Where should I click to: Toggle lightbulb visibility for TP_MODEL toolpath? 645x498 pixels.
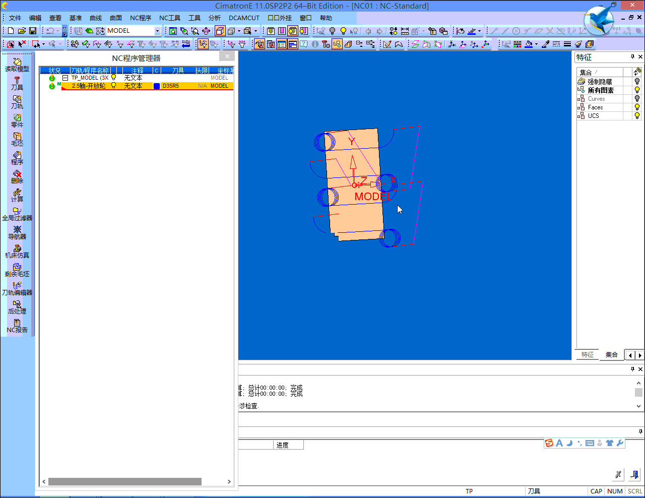click(114, 78)
